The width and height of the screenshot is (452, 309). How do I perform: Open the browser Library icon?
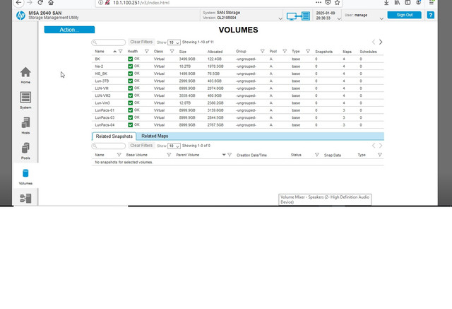397,3
